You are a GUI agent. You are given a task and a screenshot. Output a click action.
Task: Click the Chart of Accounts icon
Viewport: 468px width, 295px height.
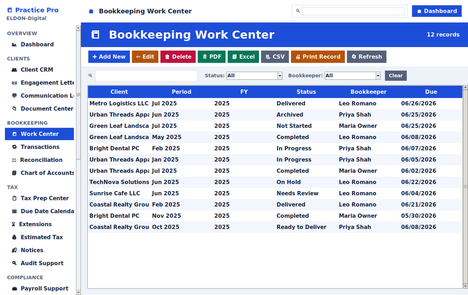(x=14, y=173)
